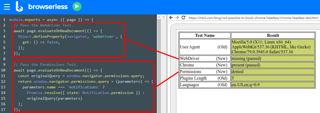Run the code with the green play button
This screenshot has width=320, height=113.
pyautogui.click(x=77, y=6)
